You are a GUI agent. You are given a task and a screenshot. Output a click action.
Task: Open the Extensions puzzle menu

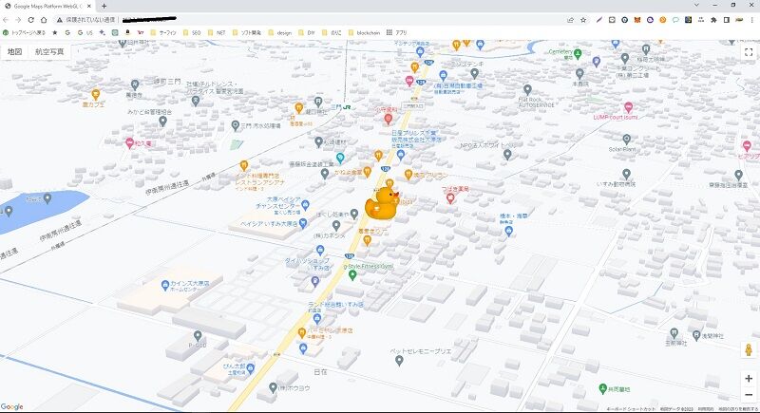[x=713, y=20]
